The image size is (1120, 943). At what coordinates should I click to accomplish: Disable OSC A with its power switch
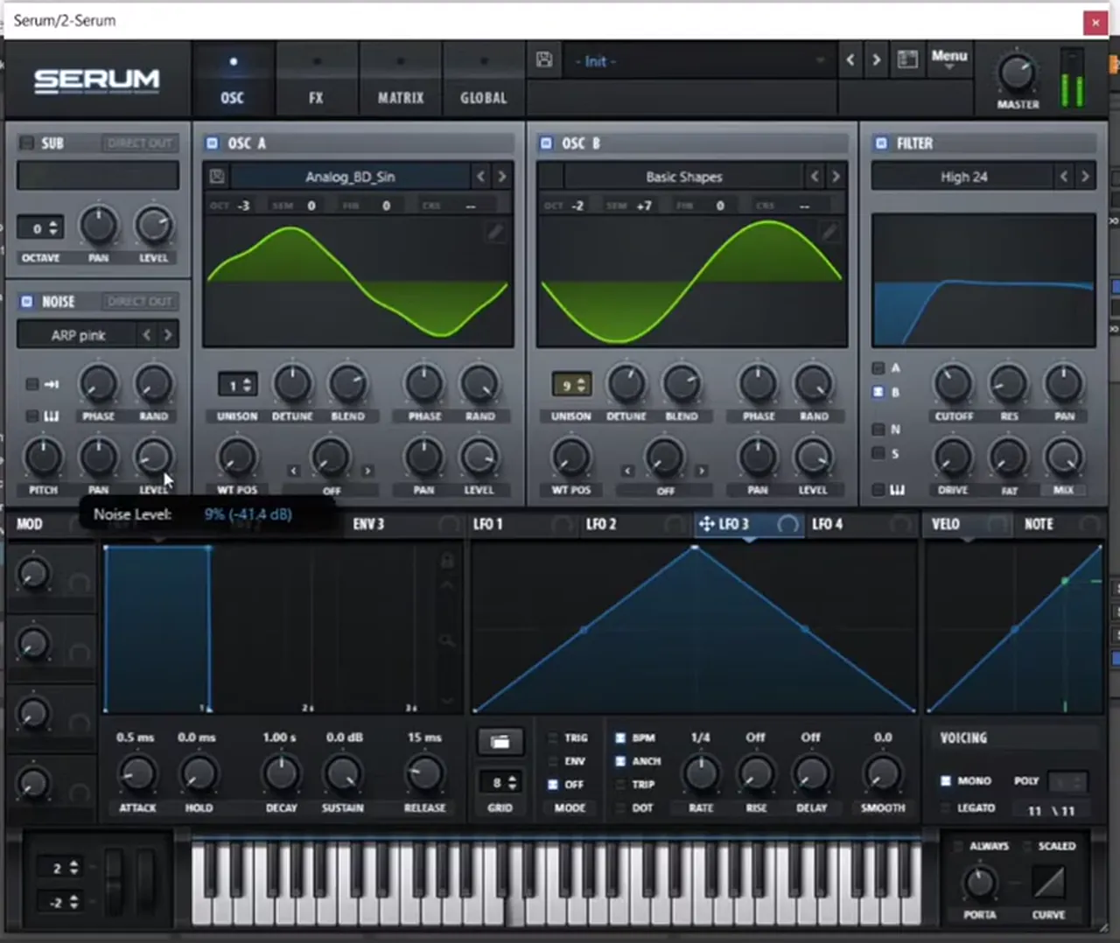212,143
